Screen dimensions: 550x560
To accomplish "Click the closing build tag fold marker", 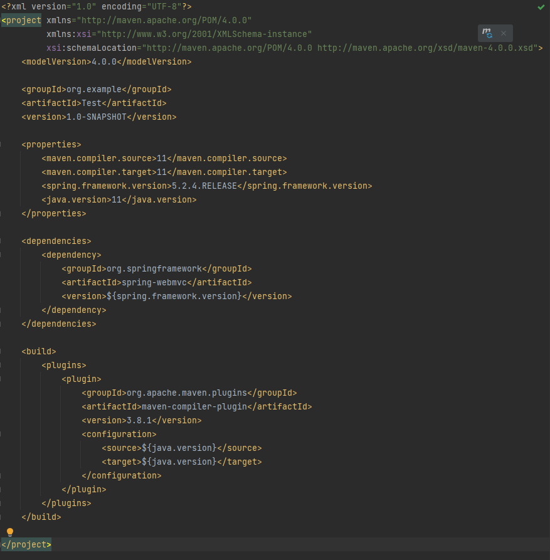I will (x=1, y=517).
